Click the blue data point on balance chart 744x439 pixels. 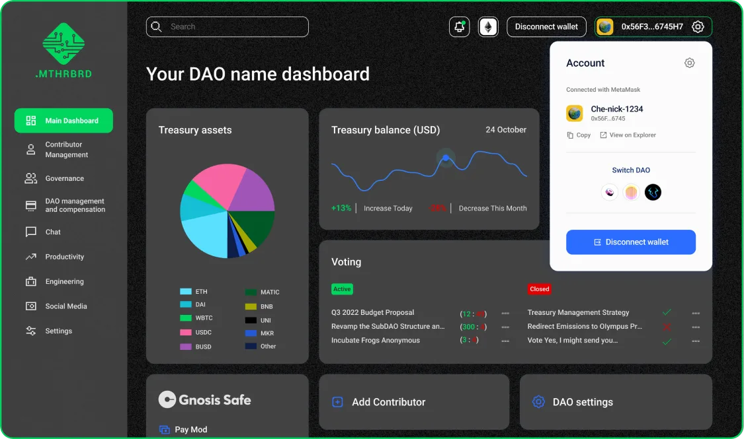pyautogui.click(x=446, y=158)
